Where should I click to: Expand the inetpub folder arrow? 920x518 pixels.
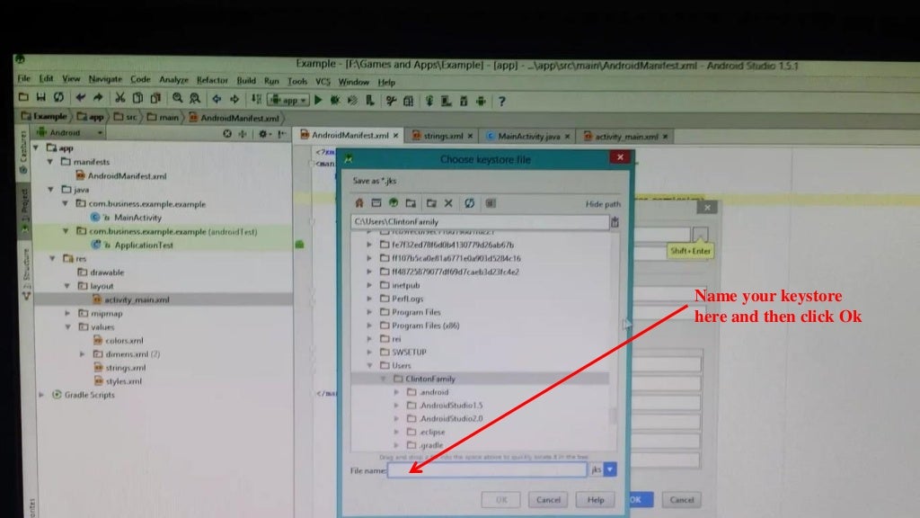pos(369,285)
